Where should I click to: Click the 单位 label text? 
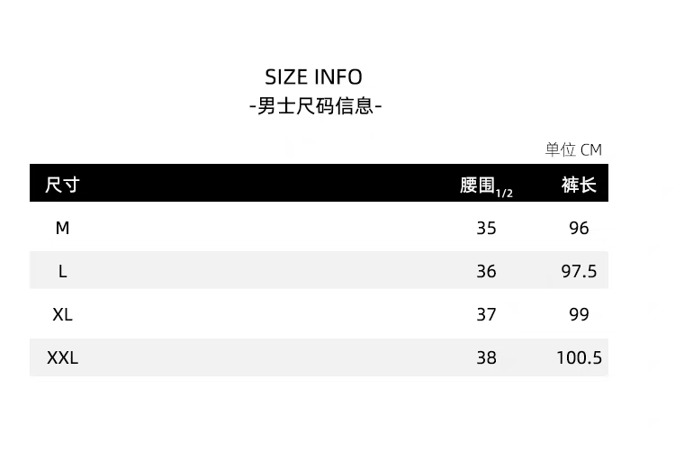coord(560,149)
